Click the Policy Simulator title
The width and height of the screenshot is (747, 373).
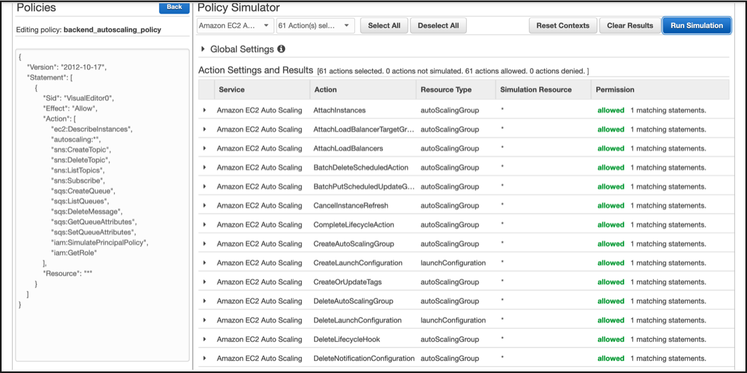point(239,7)
